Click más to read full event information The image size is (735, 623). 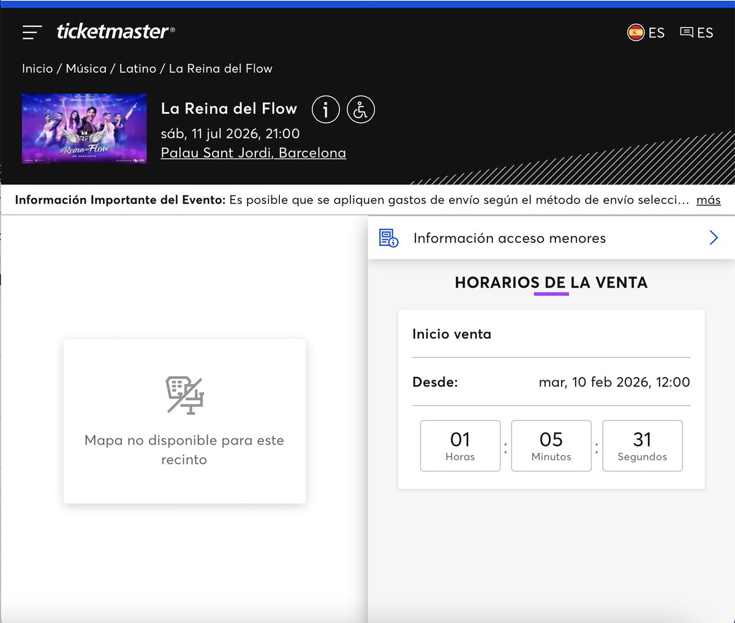pyautogui.click(x=708, y=200)
